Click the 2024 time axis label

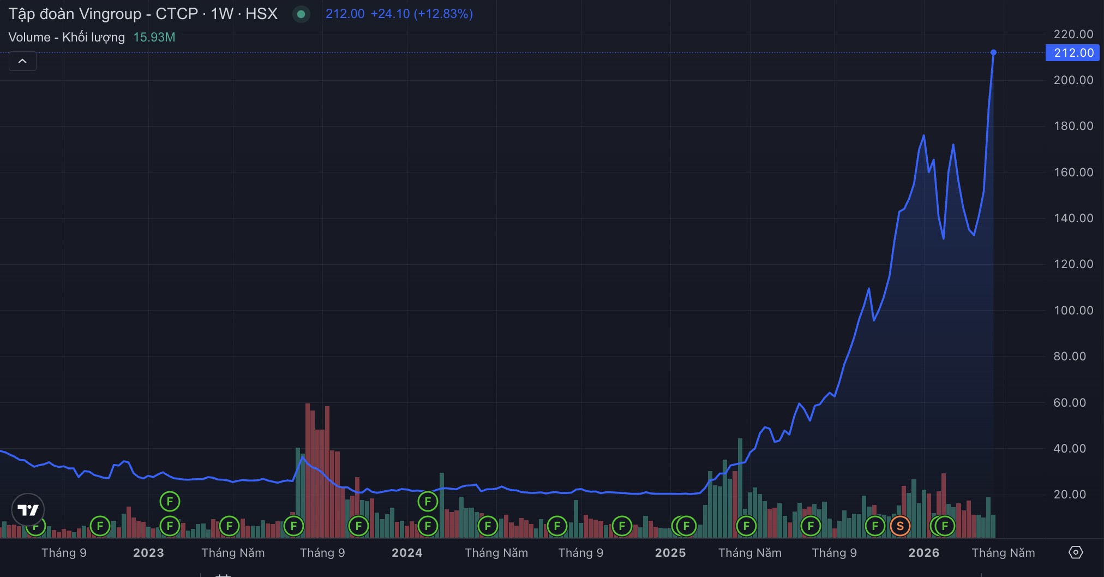click(407, 553)
